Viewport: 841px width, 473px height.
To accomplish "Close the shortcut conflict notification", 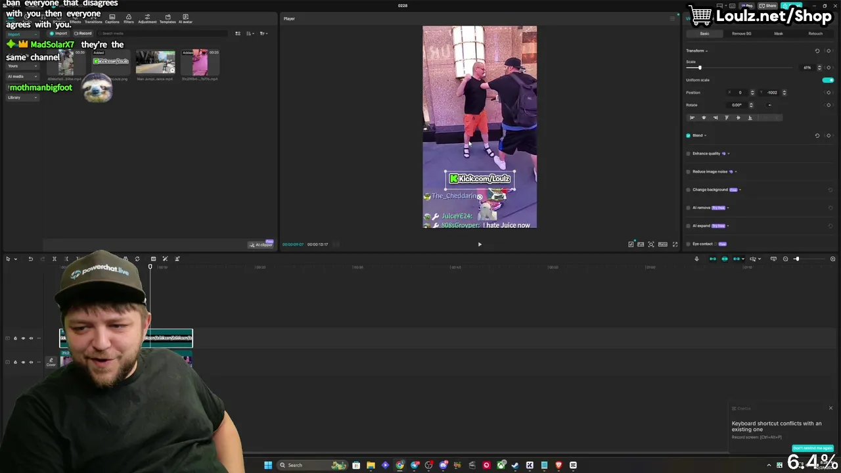I will [830, 409].
